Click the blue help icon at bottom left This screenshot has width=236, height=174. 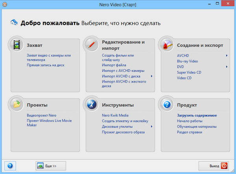click(x=10, y=166)
